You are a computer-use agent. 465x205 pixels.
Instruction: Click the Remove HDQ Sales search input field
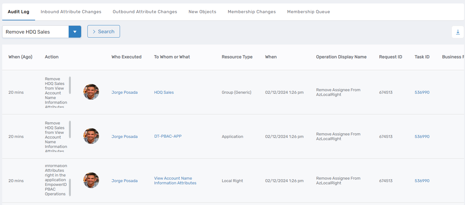pyautogui.click(x=36, y=32)
